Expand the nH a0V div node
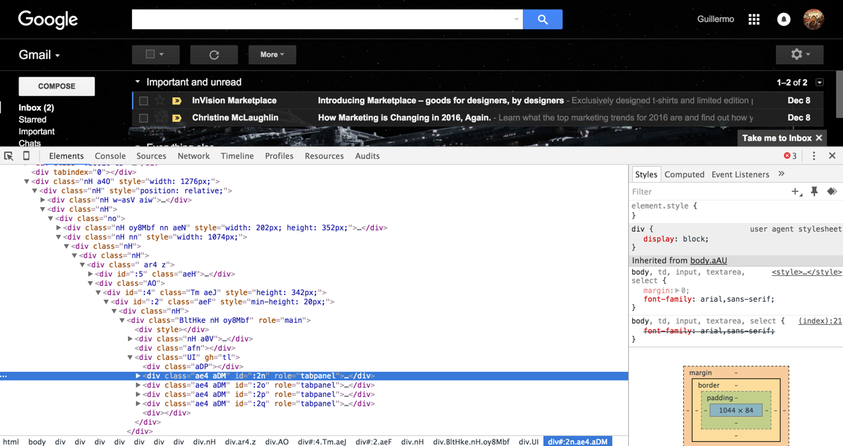Viewport: 843px width, 446px height. click(x=130, y=339)
